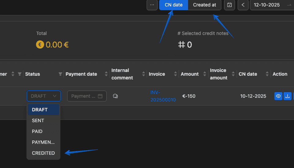The width and height of the screenshot is (294, 168).
Task: Select SENT in the status list
Action: pyautogui.click(x=43, y=121)
